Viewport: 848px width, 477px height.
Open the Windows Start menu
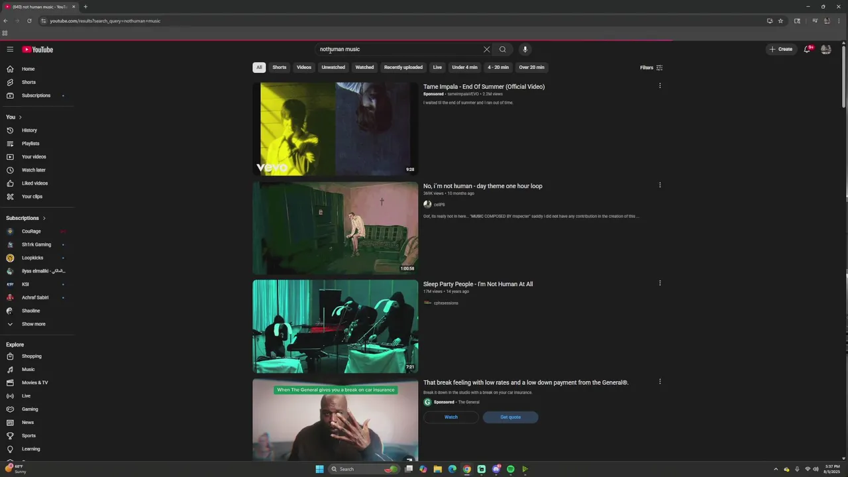[x=319, y=469]
